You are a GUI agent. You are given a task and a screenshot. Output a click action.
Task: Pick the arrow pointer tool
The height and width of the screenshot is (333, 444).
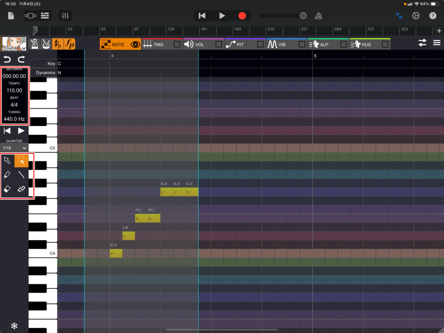[7, 161]
